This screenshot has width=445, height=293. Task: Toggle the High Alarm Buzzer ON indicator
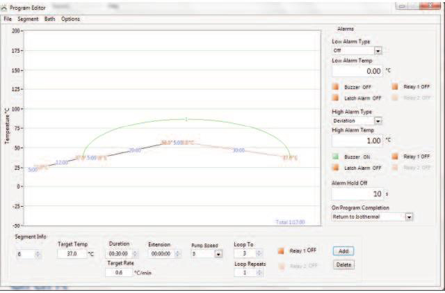(x=336, y=157)
